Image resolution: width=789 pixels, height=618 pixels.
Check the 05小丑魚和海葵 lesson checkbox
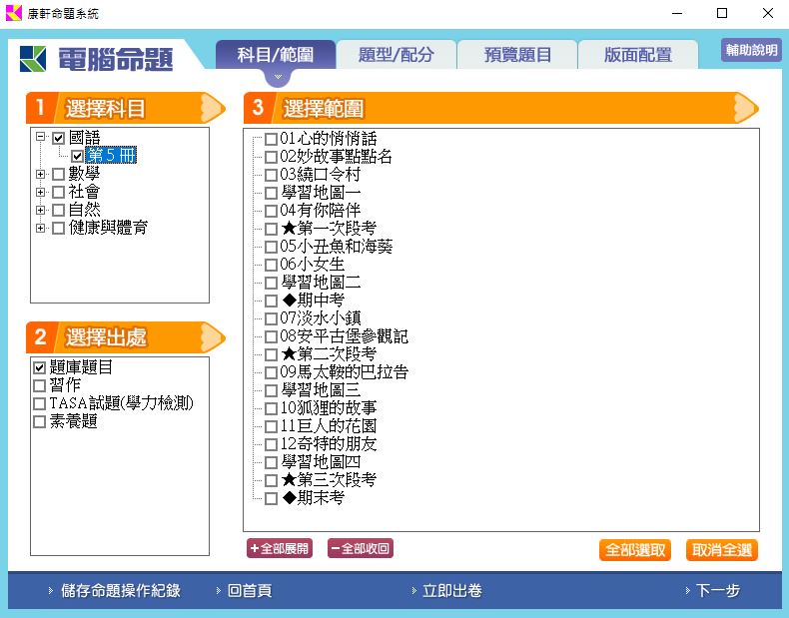coord(271,247)
